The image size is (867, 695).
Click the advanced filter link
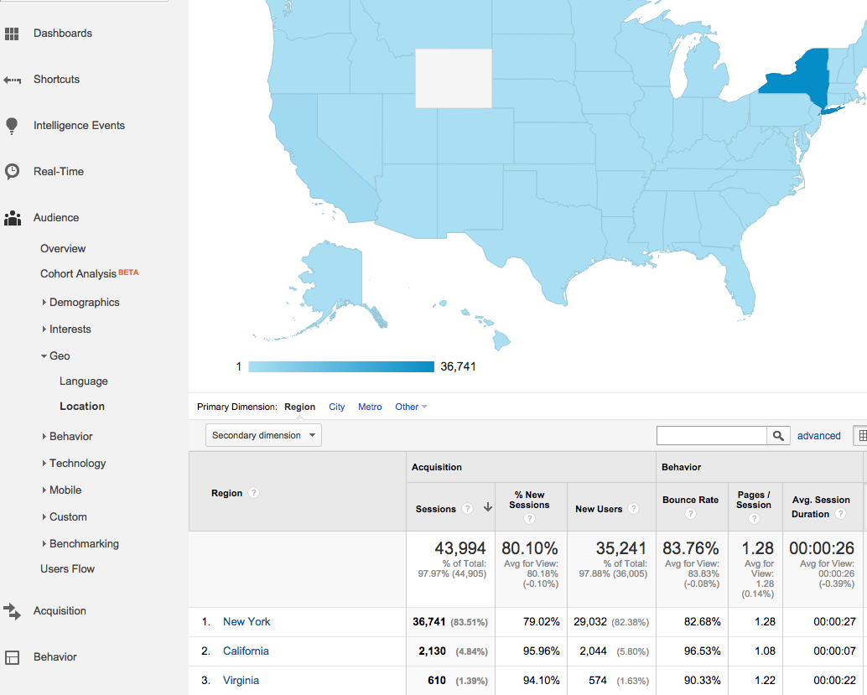[818, 436]
